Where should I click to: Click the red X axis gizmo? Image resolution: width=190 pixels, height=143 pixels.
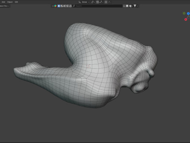pos(186,19)
